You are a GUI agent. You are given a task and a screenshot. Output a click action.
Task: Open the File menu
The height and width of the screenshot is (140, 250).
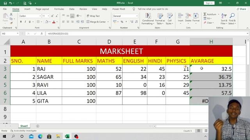5,9
